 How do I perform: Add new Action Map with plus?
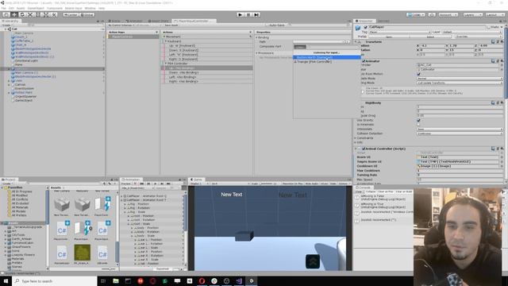point(156,32)
